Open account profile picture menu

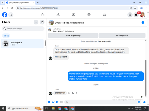pyautogui.click(x=142, y=15)
